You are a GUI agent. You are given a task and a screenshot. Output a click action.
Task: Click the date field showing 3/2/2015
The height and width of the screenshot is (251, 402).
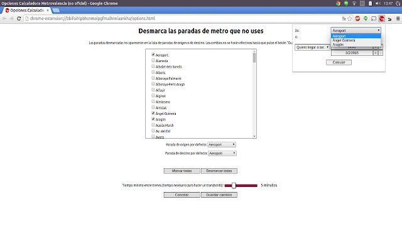pos(352,53)
